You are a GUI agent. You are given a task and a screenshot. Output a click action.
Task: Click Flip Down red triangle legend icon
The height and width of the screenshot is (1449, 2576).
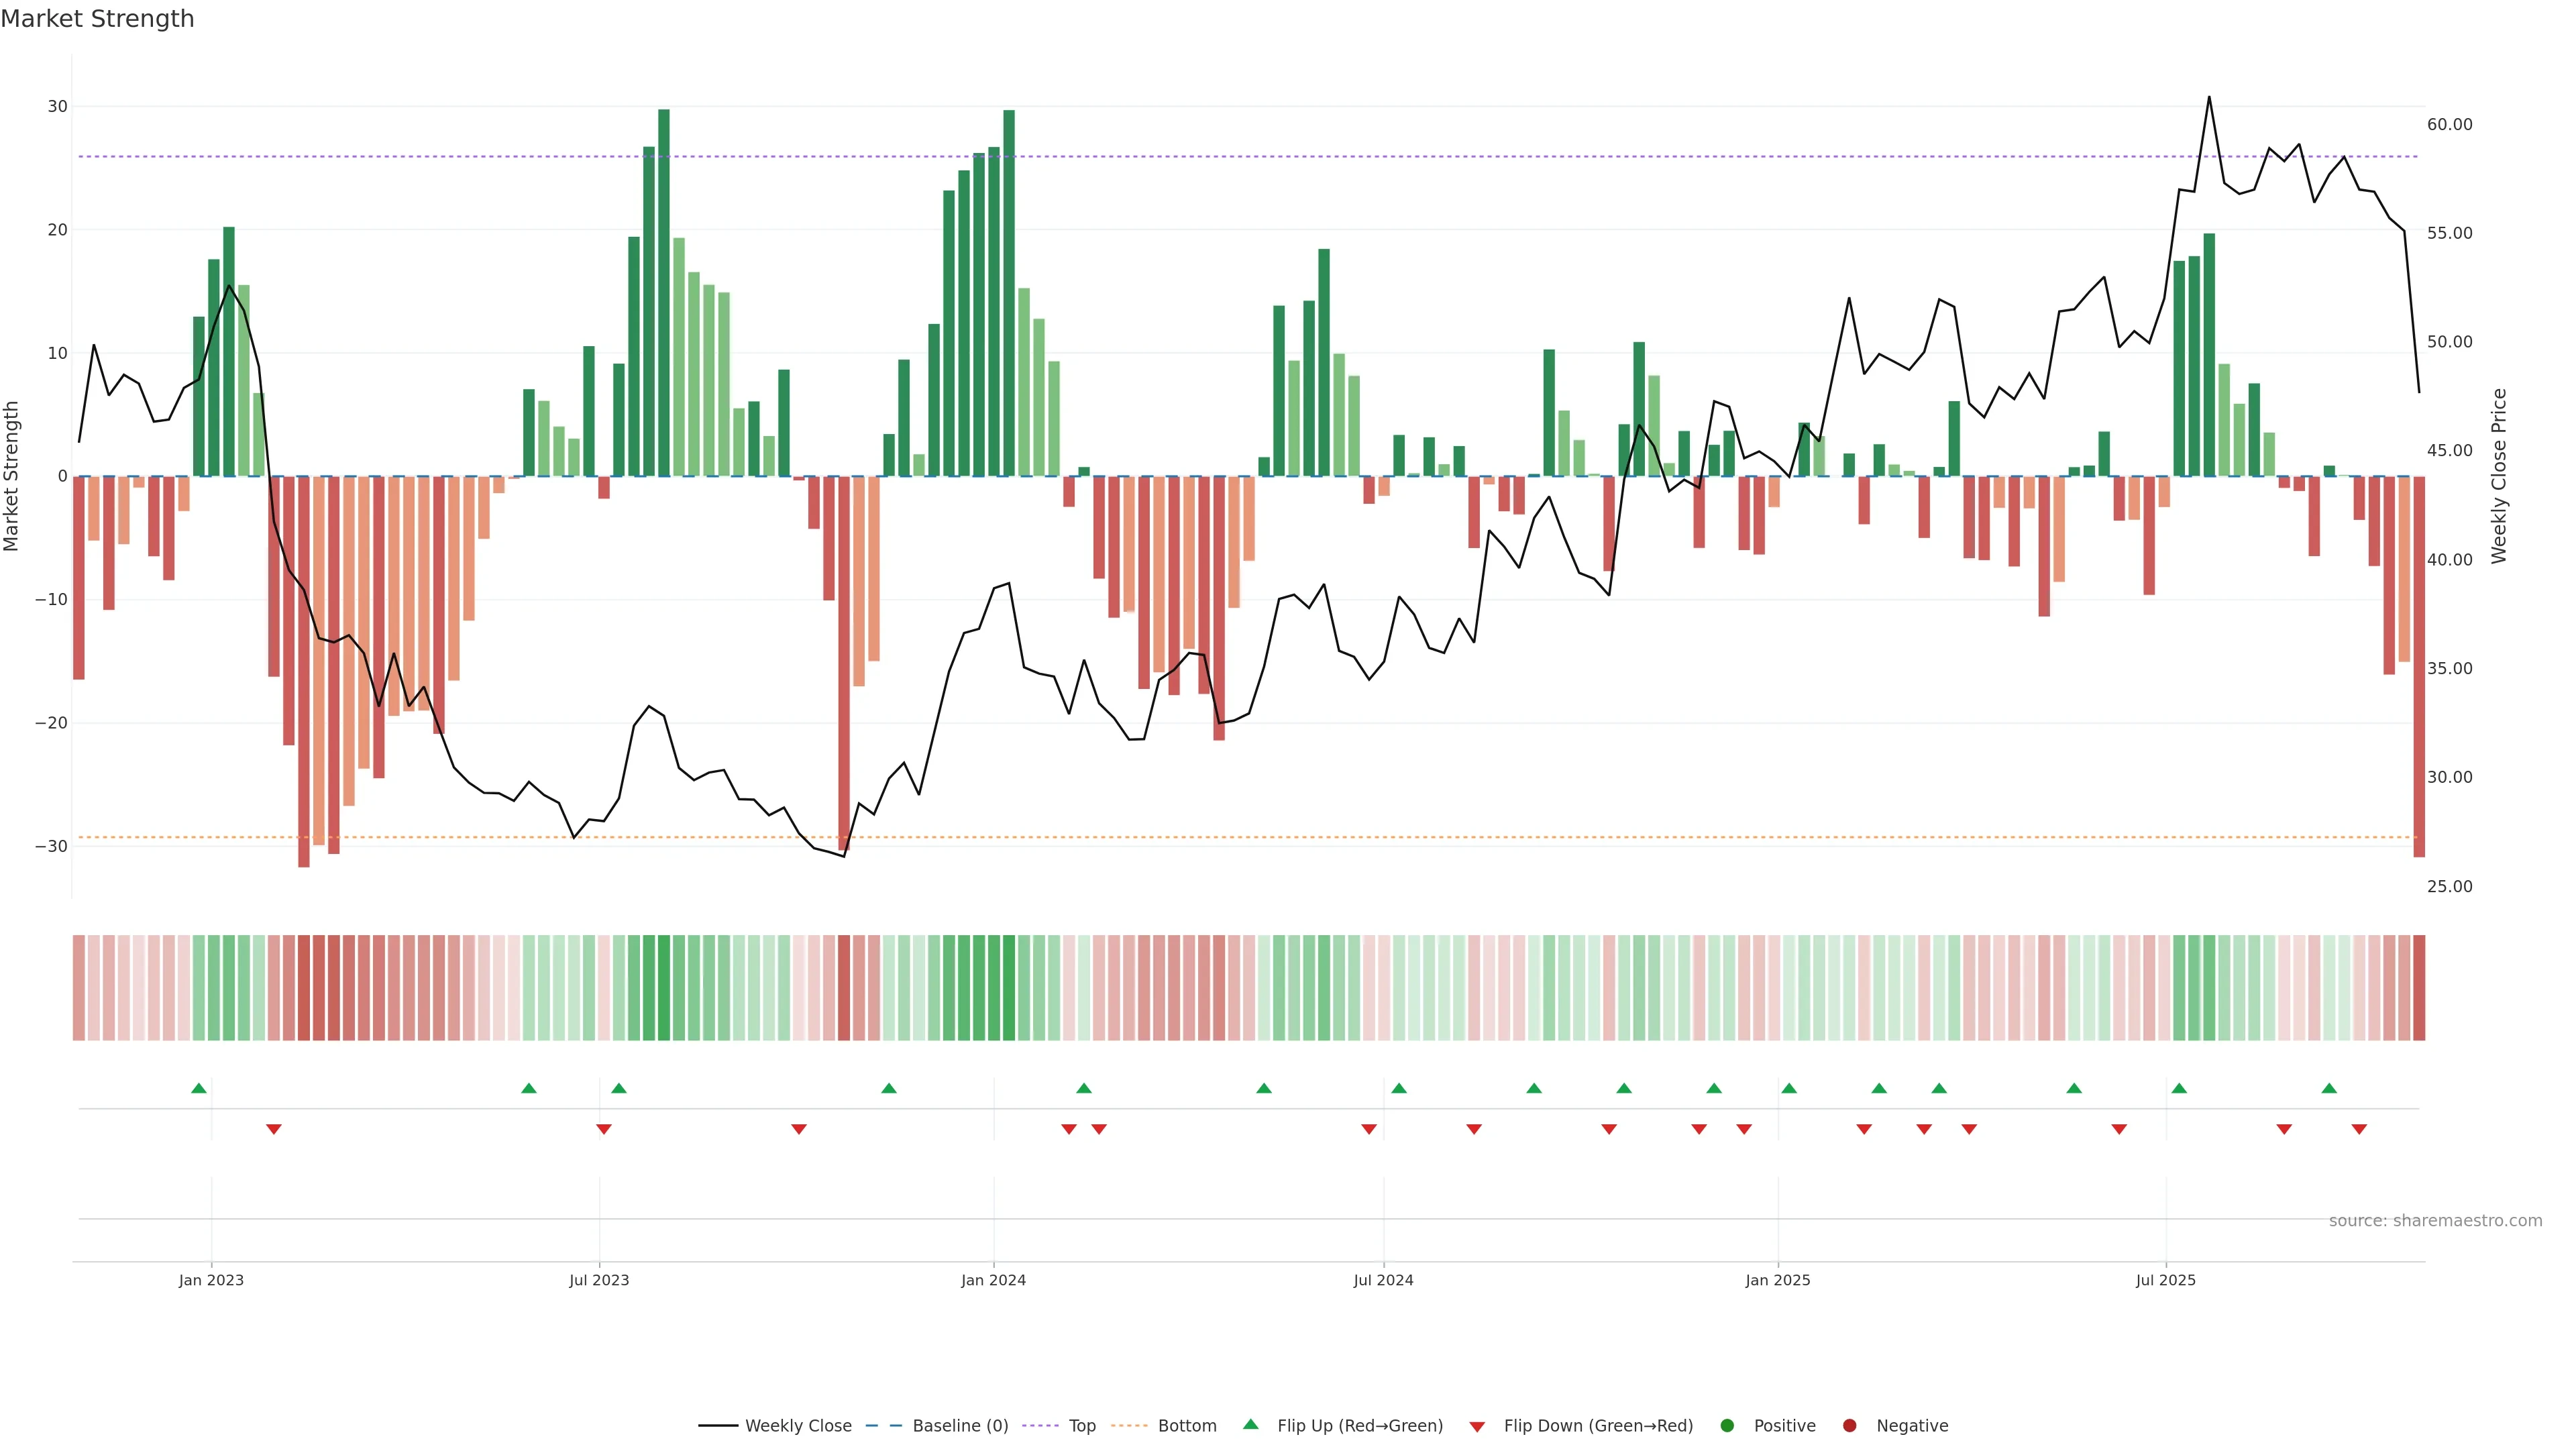1477,1427
